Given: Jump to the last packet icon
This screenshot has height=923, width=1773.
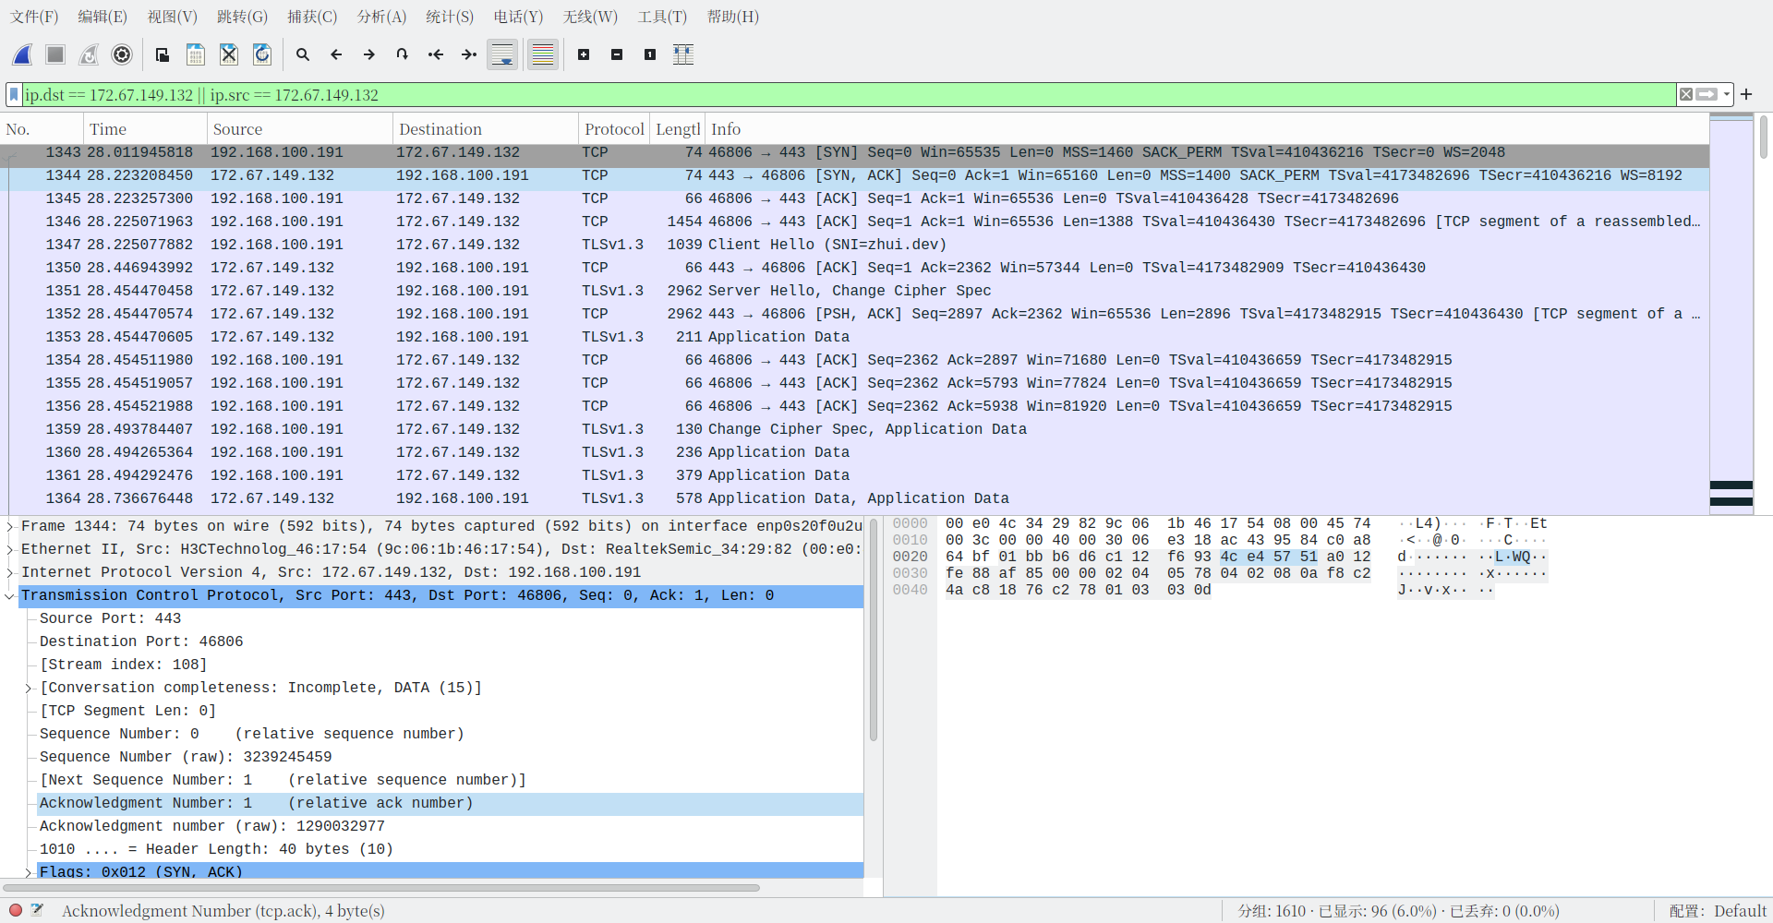Looking at the screenshot, I should tap(468, 54).
